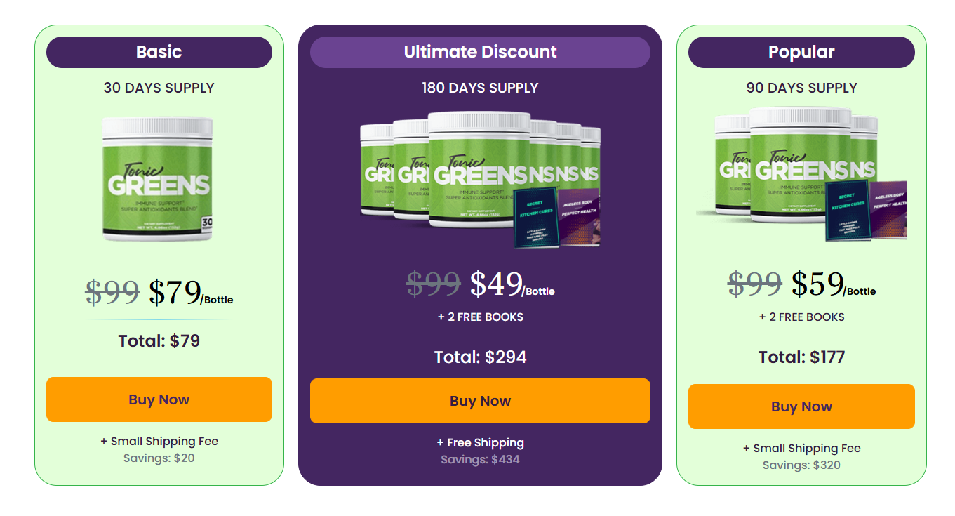The image size is (955, 516).
Task: Click the Free Shipping label
Action: point(480,443)
